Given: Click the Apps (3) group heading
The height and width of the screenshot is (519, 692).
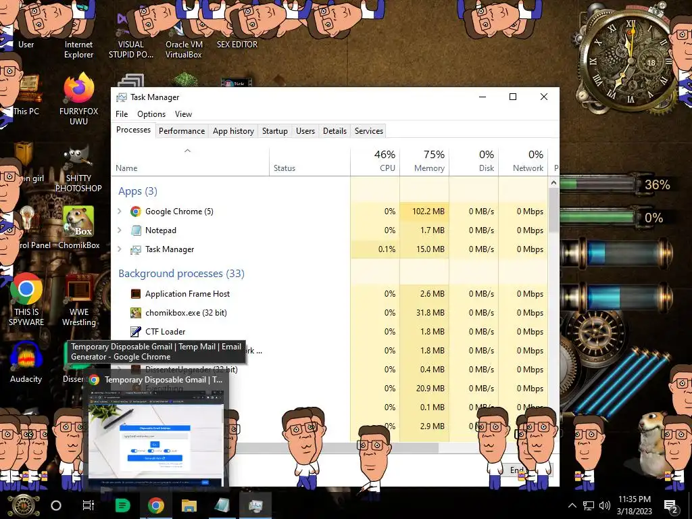Looking at the screenshot, I should [138, 191].
